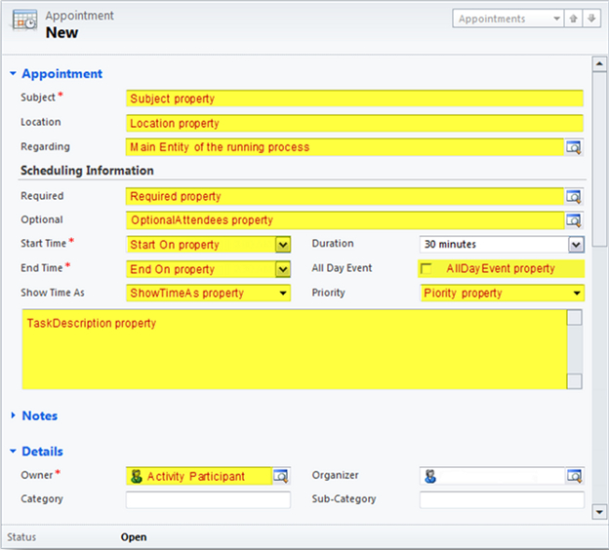Image resolution: width=609 pixels, height=550 pixels.
Task: Expand the Notes section
Action: [14, 416]
